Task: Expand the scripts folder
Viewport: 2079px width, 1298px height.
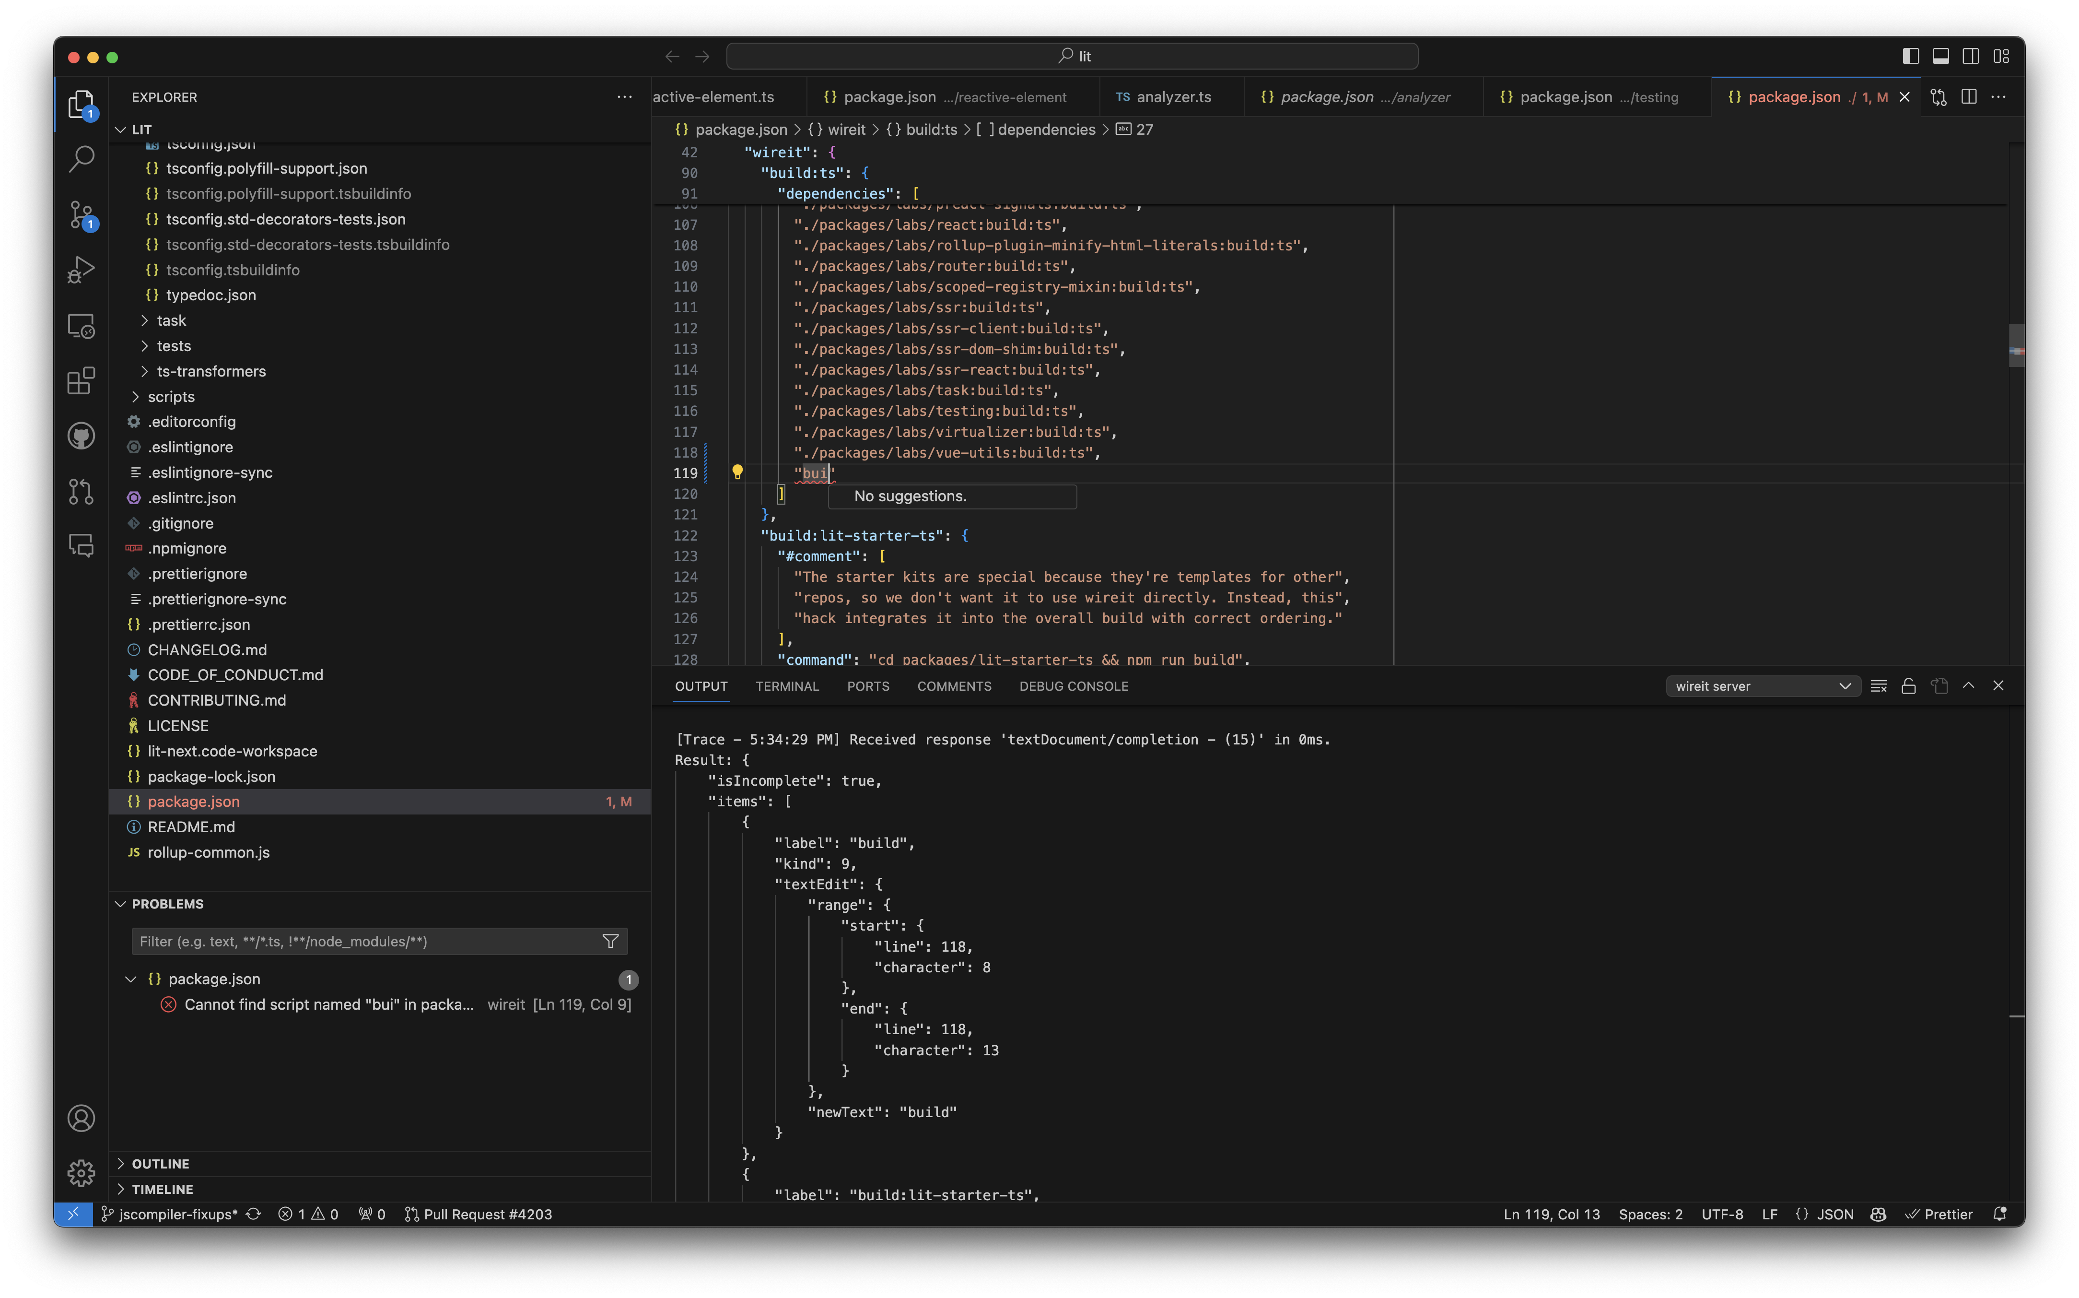Action: [172, 396]
